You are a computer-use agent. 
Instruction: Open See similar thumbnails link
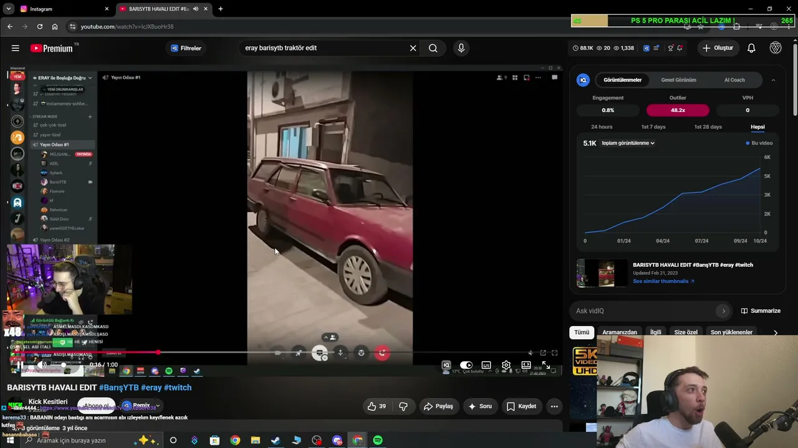(663, 281)
